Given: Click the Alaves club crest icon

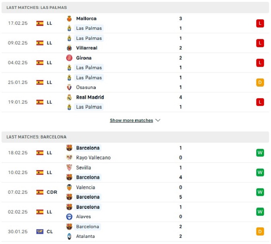Looking at the screenshot, I should (x=69, y=217).
